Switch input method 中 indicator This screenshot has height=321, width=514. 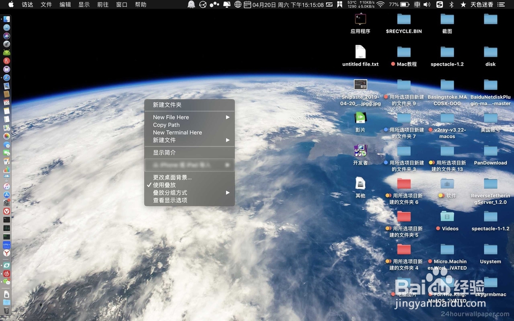(x=417, y=5)
